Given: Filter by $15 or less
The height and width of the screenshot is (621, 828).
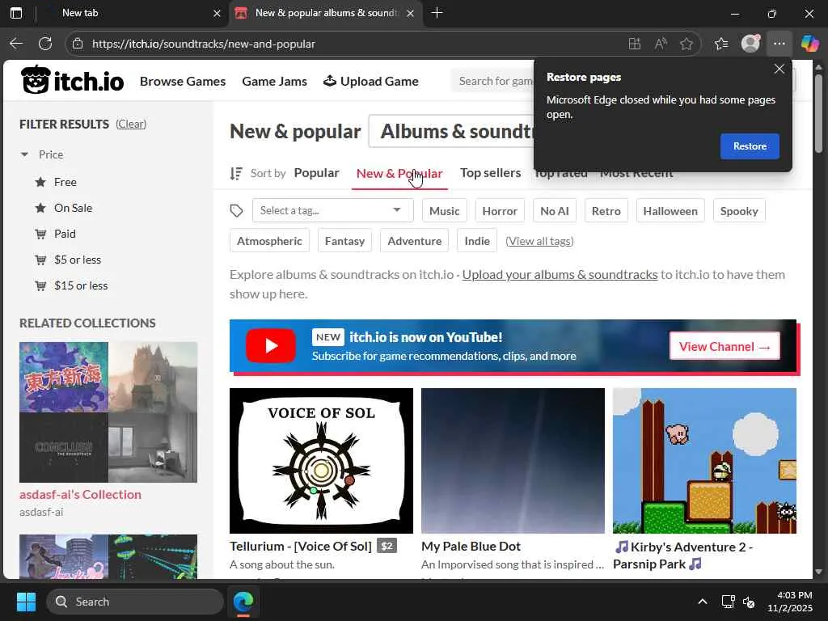Looking at the screenshot, I should pos(80,285).
